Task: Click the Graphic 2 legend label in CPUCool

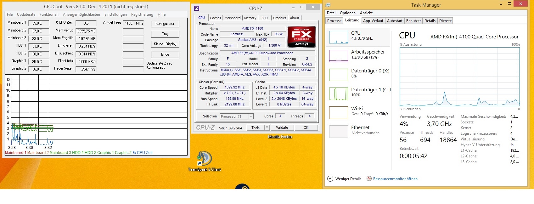Action: click(123, 153)
